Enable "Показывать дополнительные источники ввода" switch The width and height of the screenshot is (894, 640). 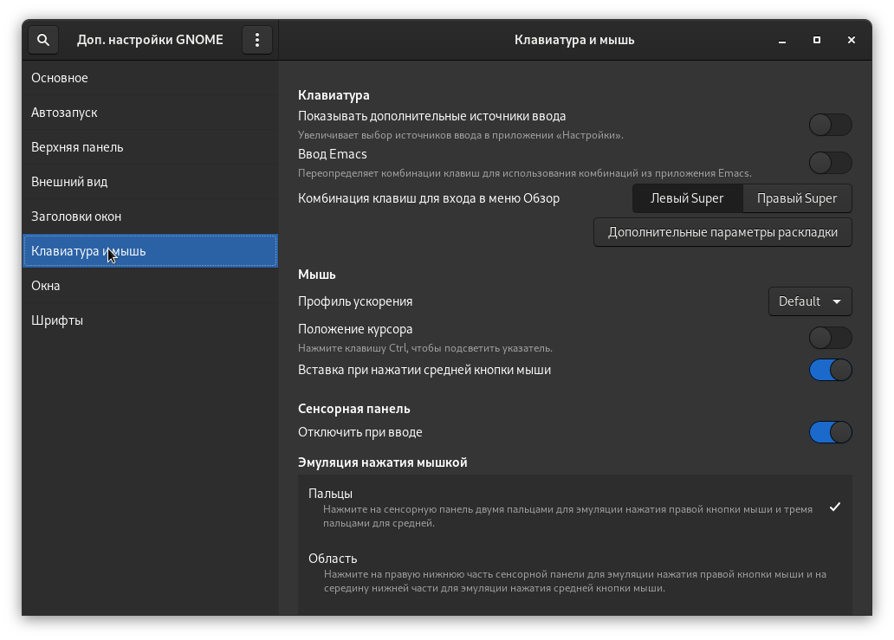(x=830, y=125)
